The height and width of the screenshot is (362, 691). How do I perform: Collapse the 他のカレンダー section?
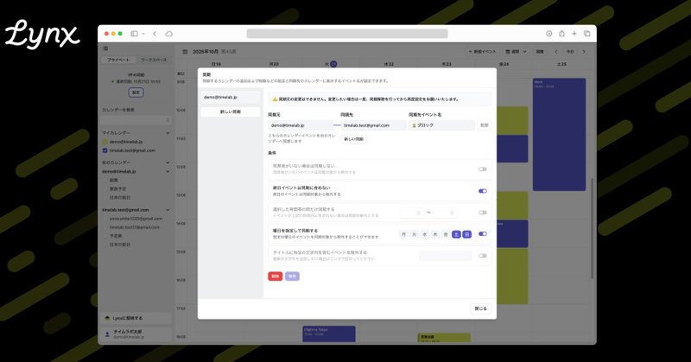168,162
